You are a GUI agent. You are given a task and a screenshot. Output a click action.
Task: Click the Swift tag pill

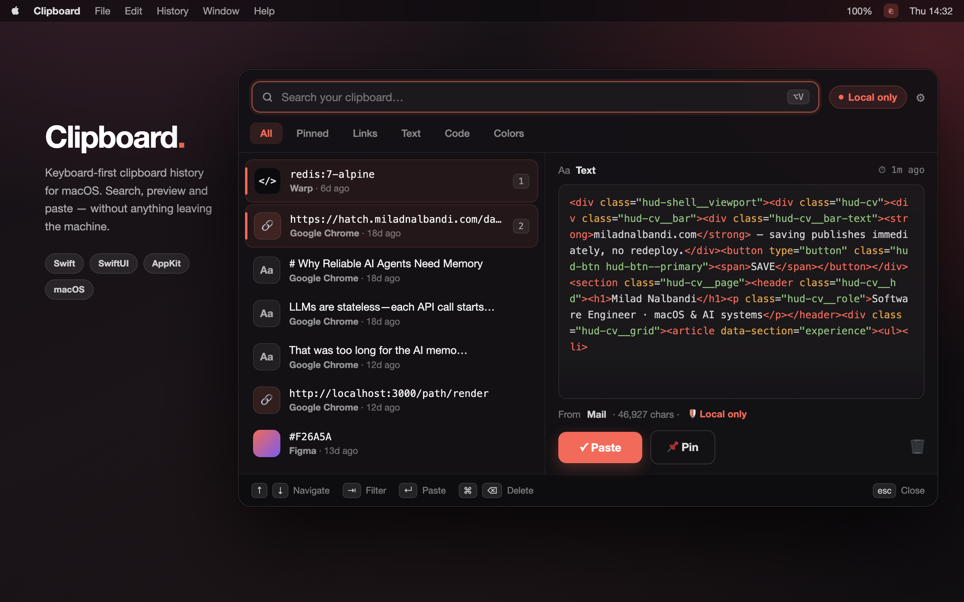(64, 263)
